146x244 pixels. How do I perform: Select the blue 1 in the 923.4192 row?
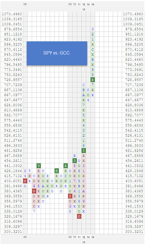(x=93, y=39)
